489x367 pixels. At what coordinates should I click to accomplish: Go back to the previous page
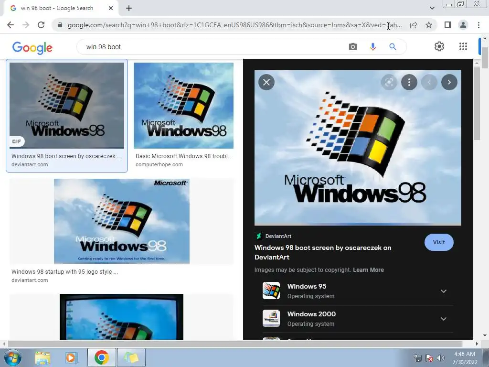pyautogui.click(x=11, y=25)
